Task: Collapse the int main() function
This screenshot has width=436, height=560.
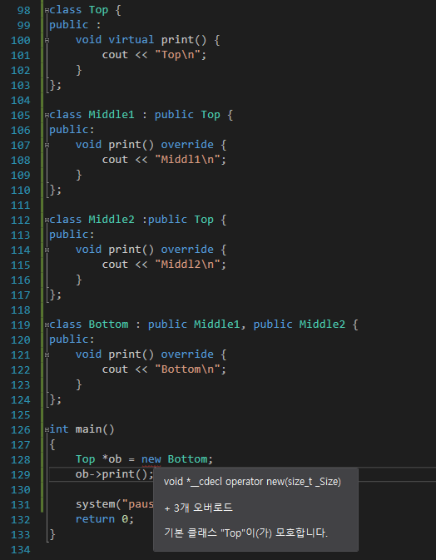Action: point(47,430)
